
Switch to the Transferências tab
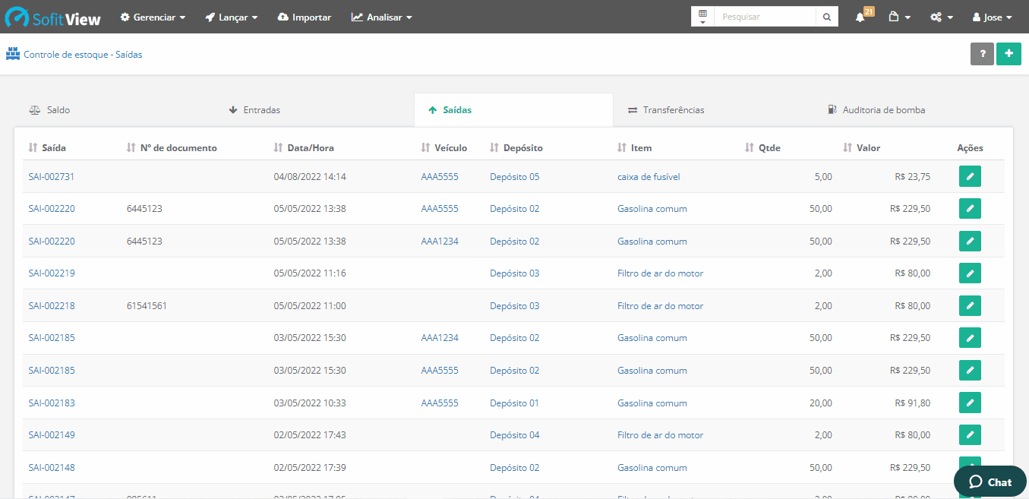(x=666, y=110)
